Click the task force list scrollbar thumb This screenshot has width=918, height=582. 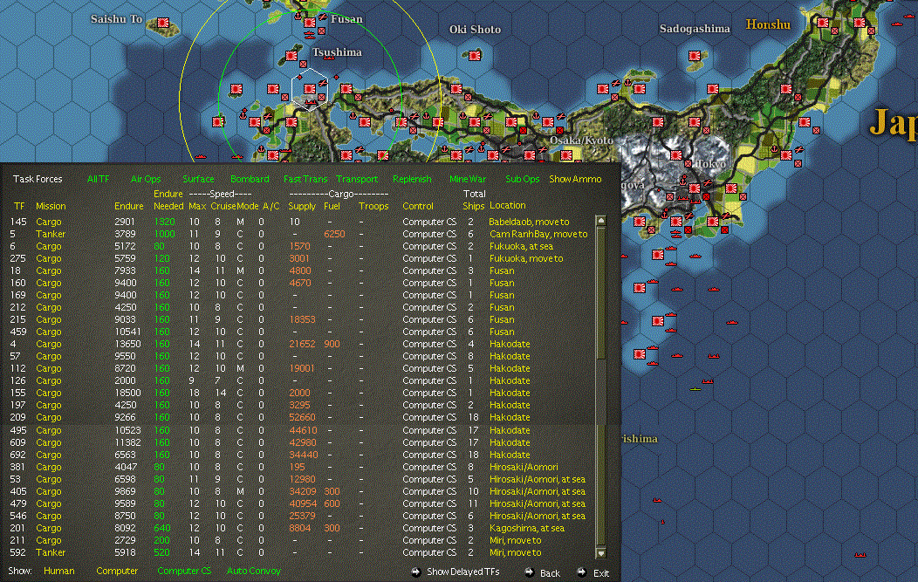600,293
